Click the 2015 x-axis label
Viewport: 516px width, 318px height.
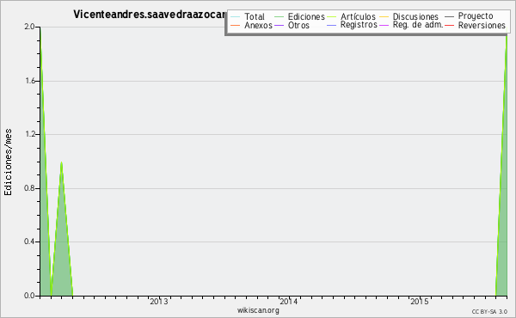click(x=420, y=302)
